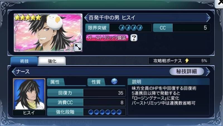Image resolution: width=223 pixels, height=126 pixels.
Task: Click the yellow up-arrow bonus icon
Action: pos(187,61)
